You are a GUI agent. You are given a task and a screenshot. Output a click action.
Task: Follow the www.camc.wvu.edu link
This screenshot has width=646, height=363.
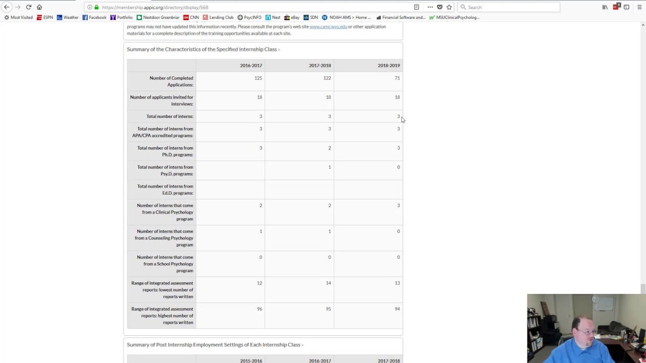328,27
